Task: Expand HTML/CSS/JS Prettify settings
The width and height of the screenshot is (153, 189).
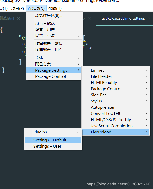Action: pyautogui.click(x=116, y=119)
